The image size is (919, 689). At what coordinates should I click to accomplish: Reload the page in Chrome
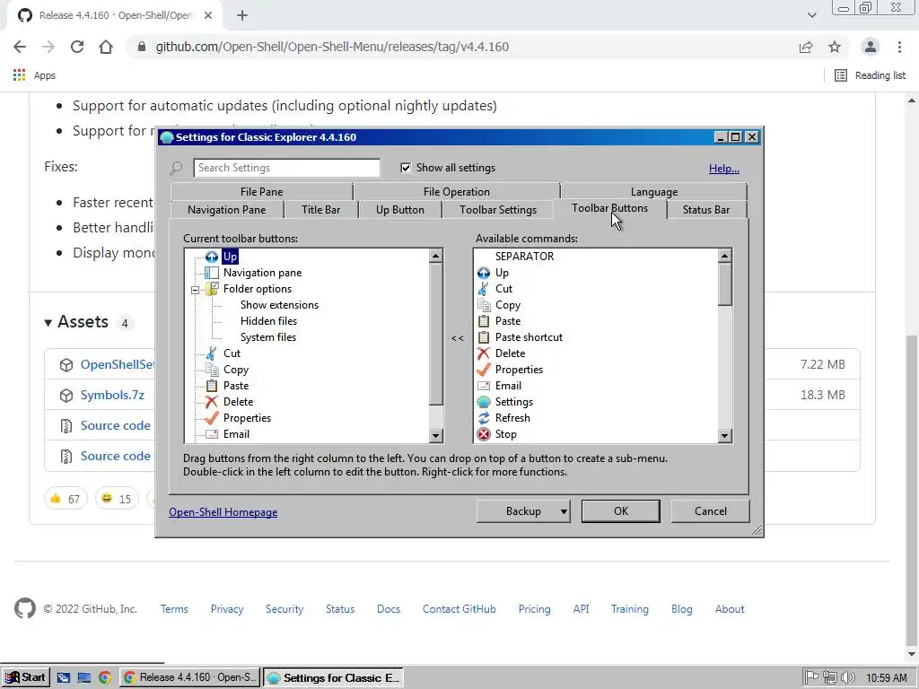77,47
